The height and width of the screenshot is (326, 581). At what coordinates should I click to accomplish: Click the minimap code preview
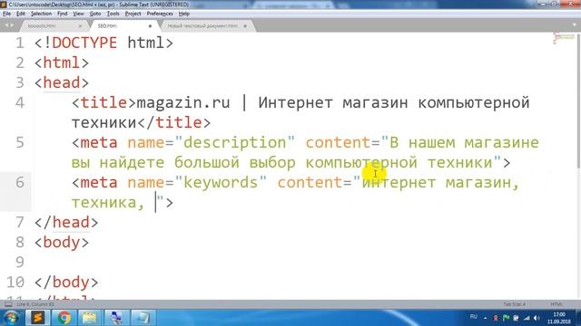click(563, 38)
